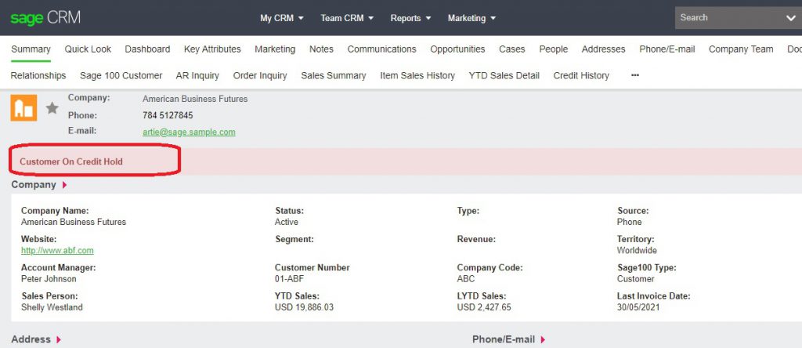Open the Communications tab
The height and width of the screenshot is (348, 802).
(381, 49)
